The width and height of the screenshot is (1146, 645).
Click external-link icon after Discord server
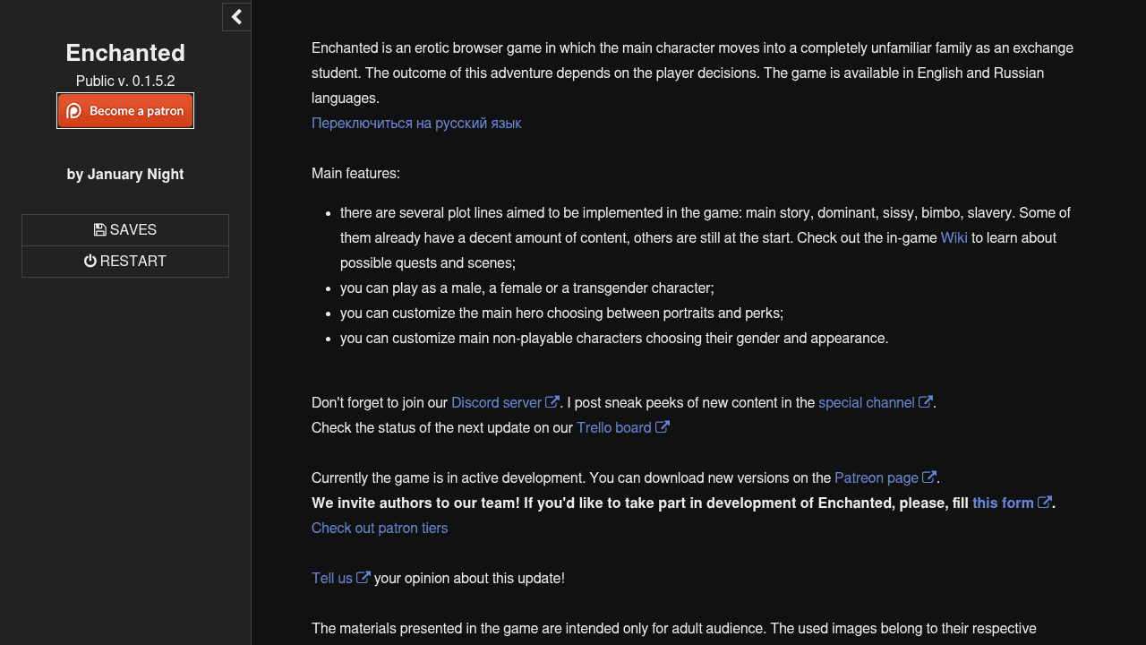click(552, 402)
